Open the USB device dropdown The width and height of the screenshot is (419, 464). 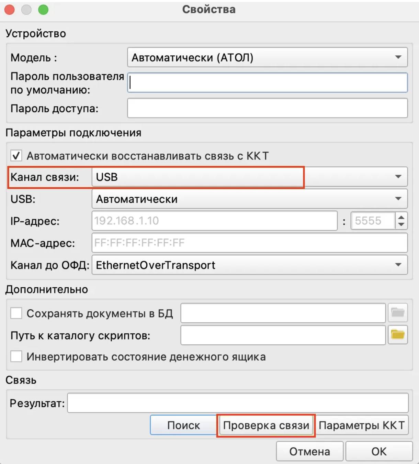[x=249, y=199]
